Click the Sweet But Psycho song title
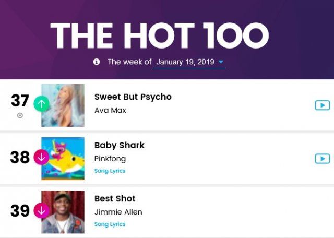 [x=133, y=97]
